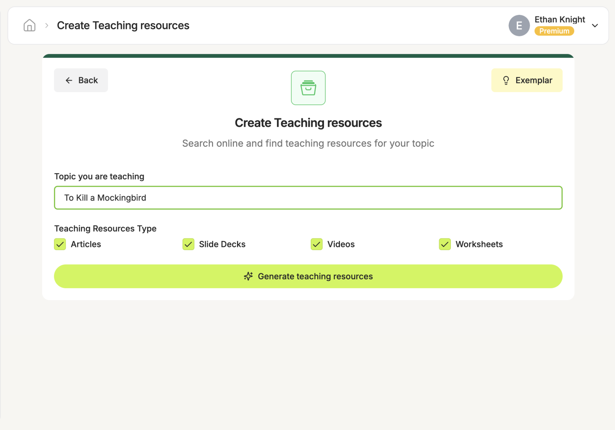Click the lightbulb icon on Exemplar button
615x430 pixels.
506,80
